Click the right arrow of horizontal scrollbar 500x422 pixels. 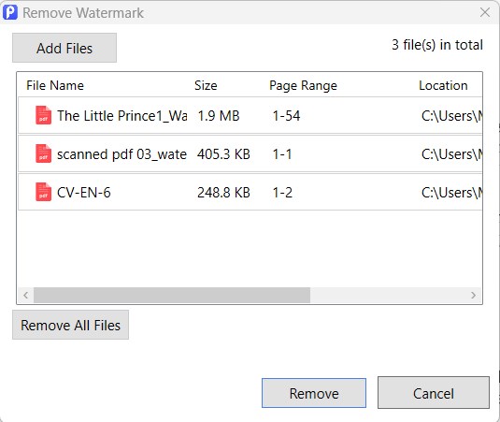(473, 296)
